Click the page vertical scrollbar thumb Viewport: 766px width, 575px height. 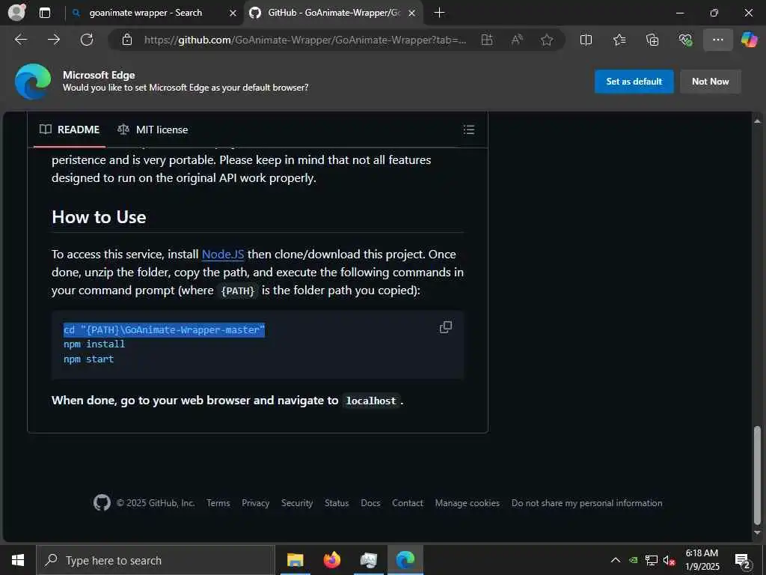point(757,475)
